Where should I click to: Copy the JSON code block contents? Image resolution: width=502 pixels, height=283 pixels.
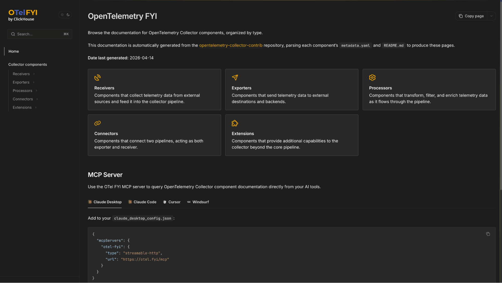[488, 234]
